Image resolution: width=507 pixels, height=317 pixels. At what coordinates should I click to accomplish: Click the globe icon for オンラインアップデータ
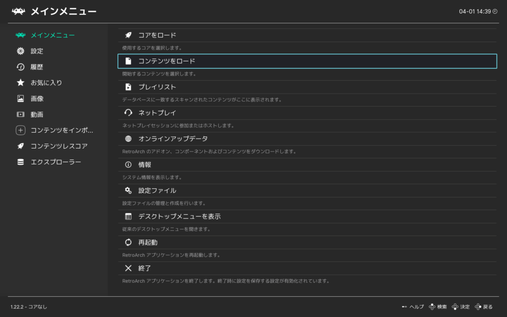click(x=128, y=139)
